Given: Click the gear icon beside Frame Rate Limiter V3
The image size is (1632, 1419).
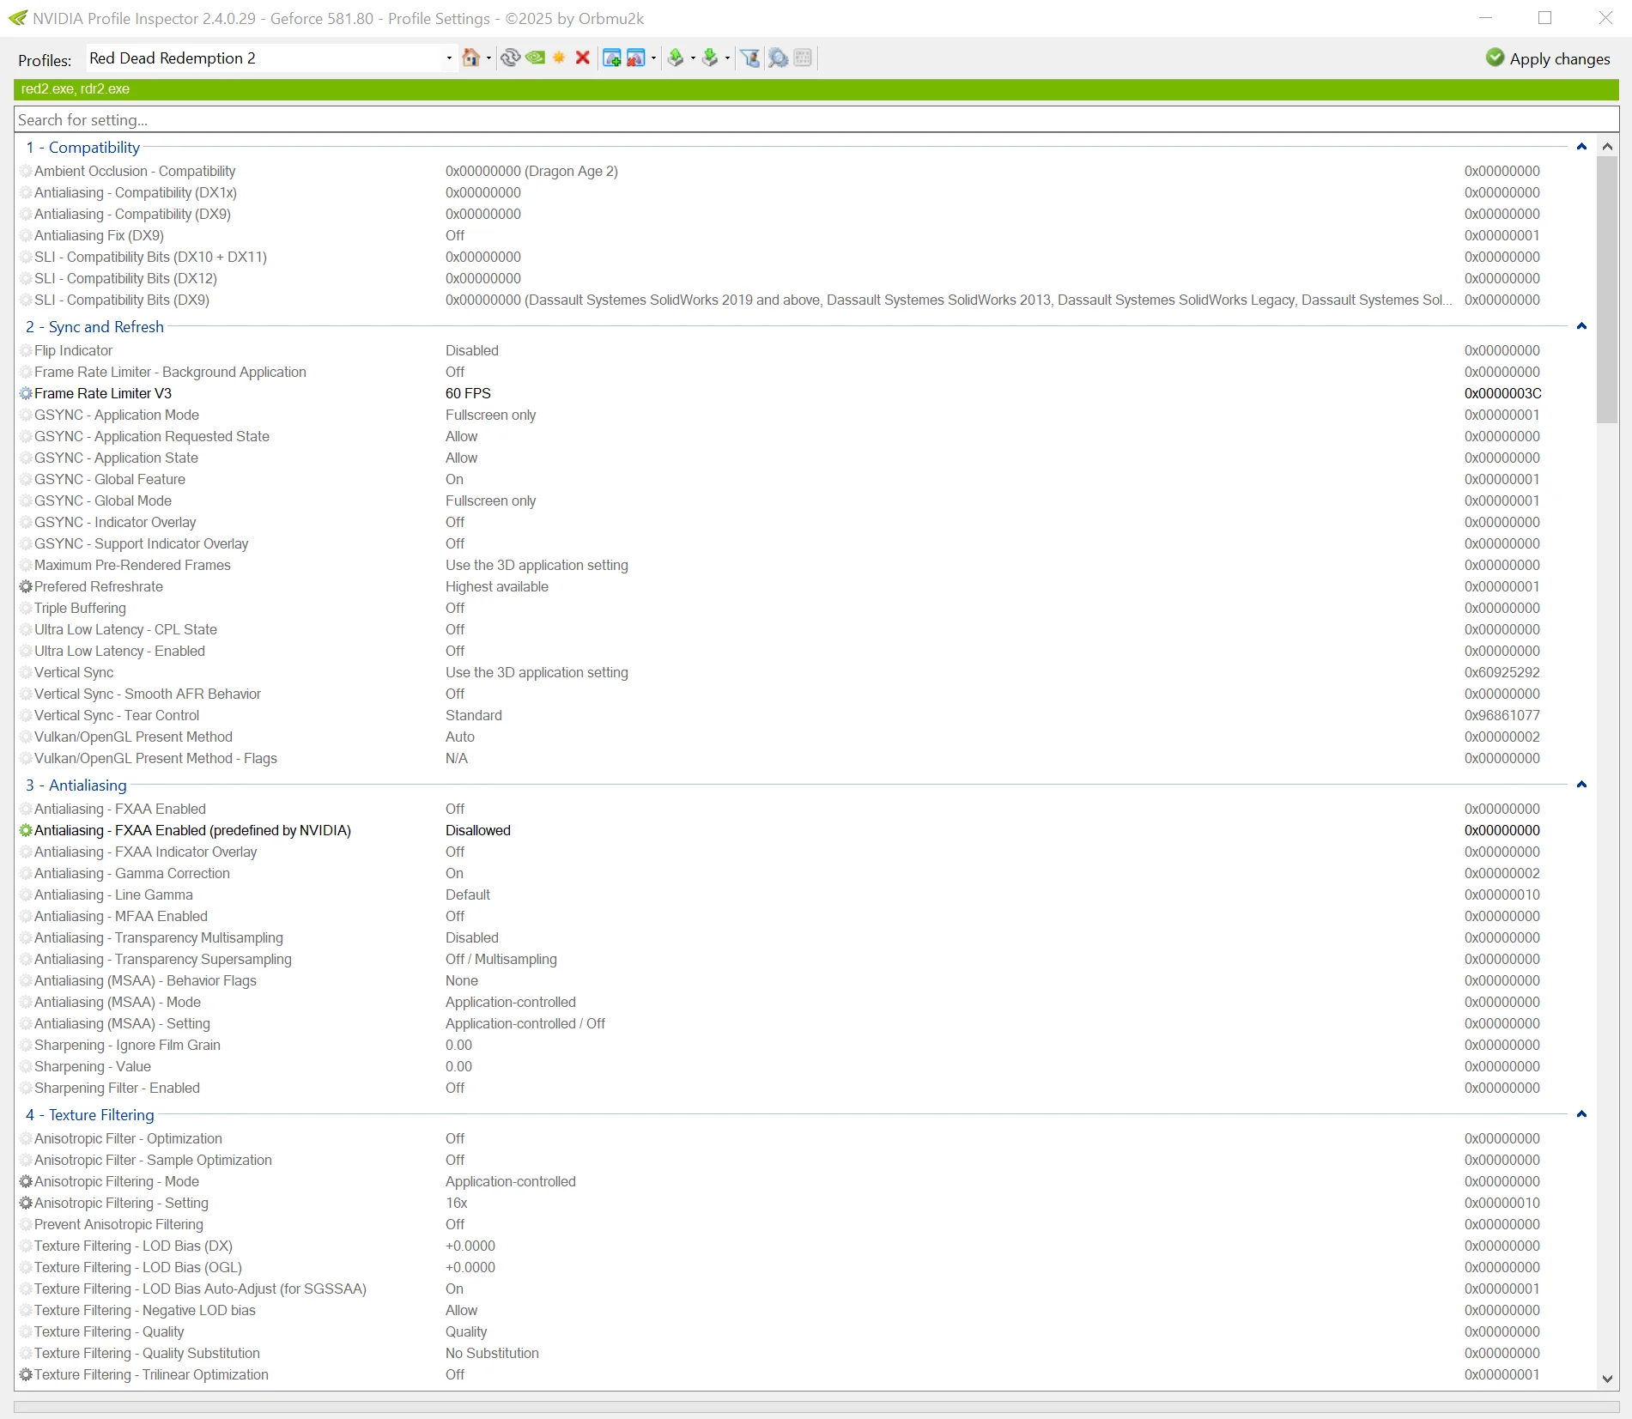Looking at the screenshot, I should click(x=26, y=393).
